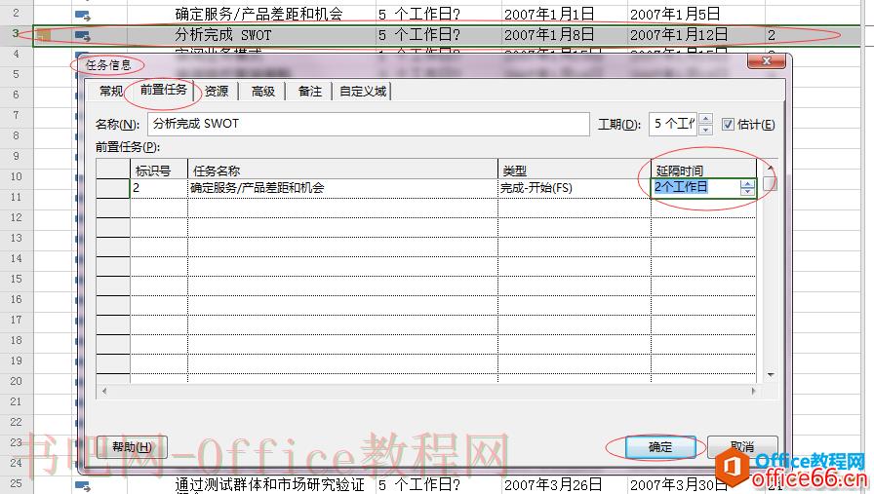Select row header 10 in the task sheet

pos(17,176)
